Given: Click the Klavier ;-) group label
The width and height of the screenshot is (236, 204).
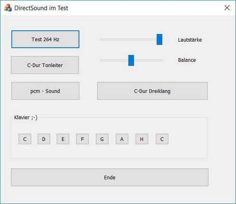Looking at the screenshot, I should pos(26,118).
